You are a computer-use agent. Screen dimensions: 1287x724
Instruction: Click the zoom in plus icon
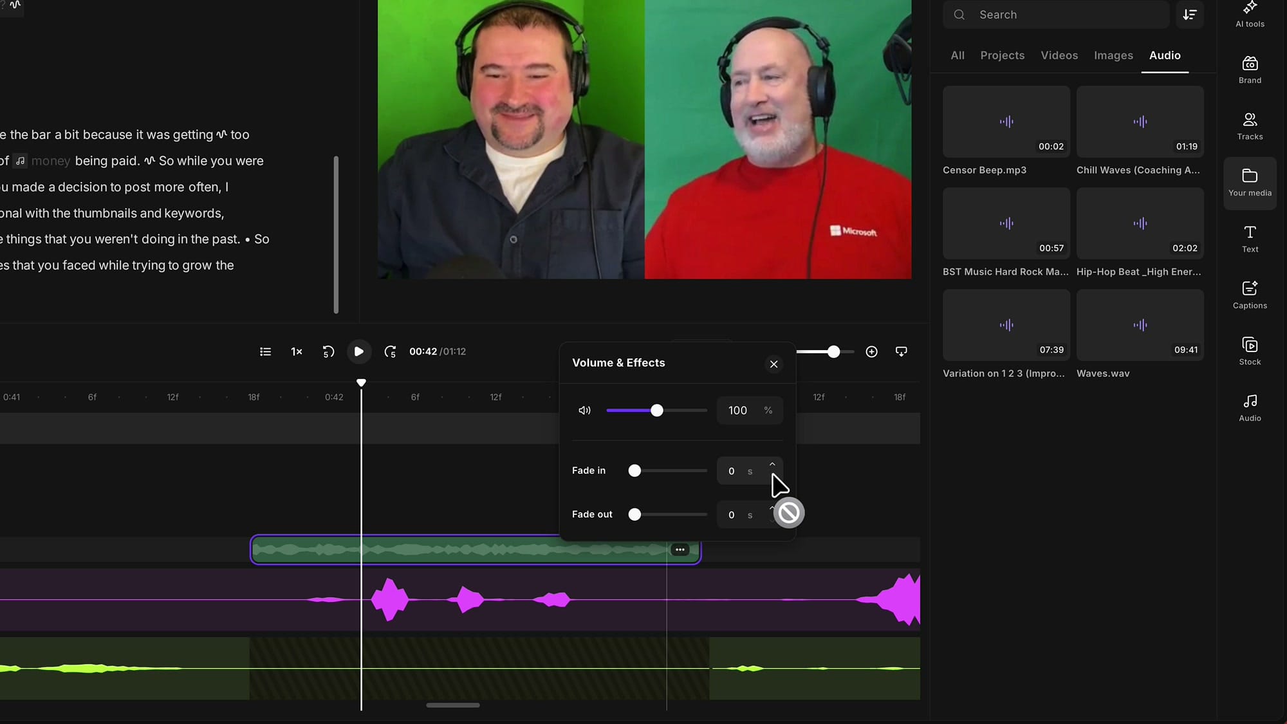point(871,351)
